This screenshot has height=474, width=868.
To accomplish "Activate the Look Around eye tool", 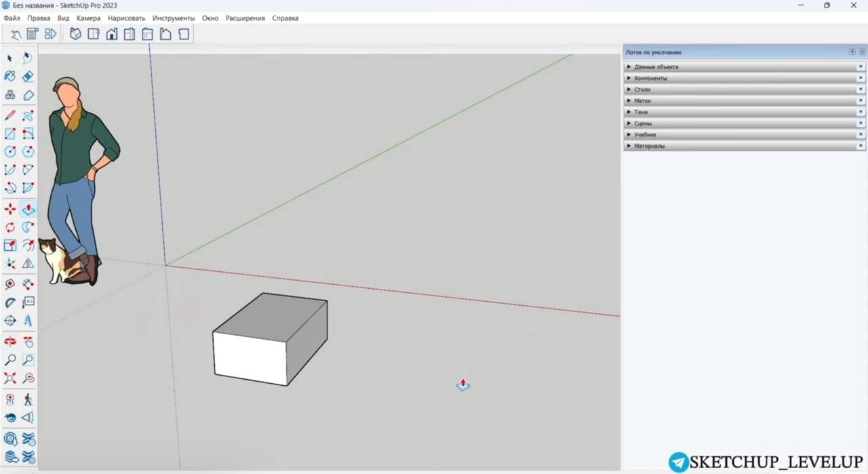I will coord(10,418).
